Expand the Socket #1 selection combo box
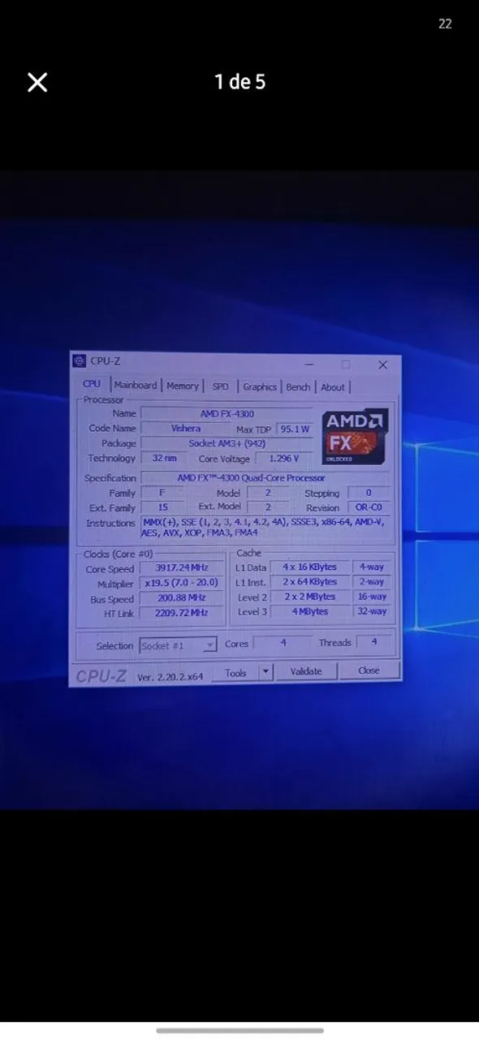Image resolution: width=479 pixels, height=1039 pixels. click(178, 645)
